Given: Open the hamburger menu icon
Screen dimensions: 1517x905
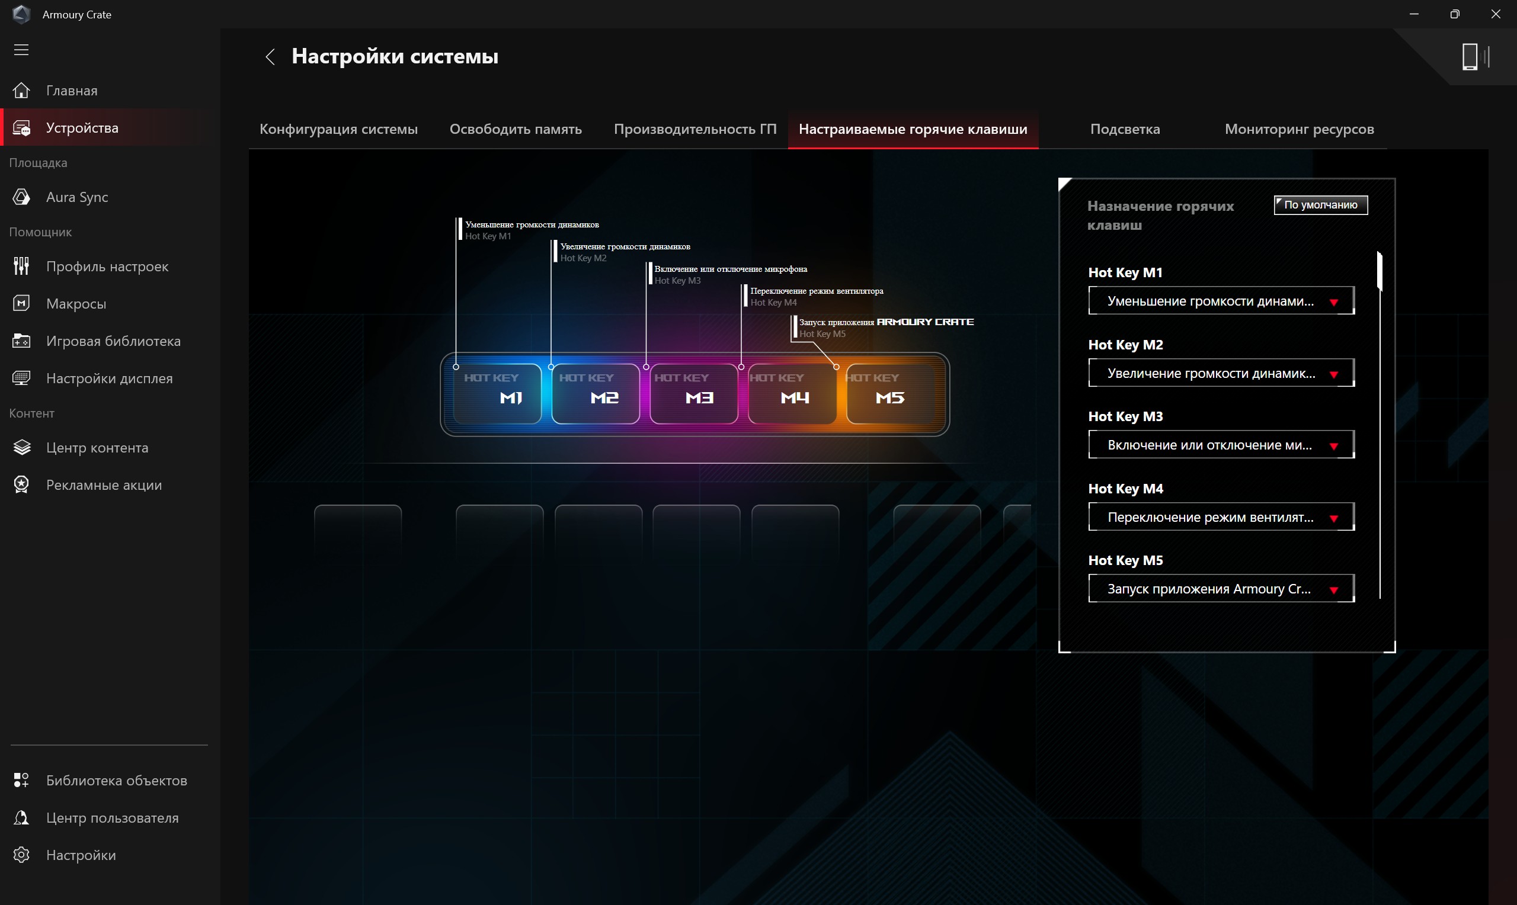Looking at the screenshot, I should 21,50.
